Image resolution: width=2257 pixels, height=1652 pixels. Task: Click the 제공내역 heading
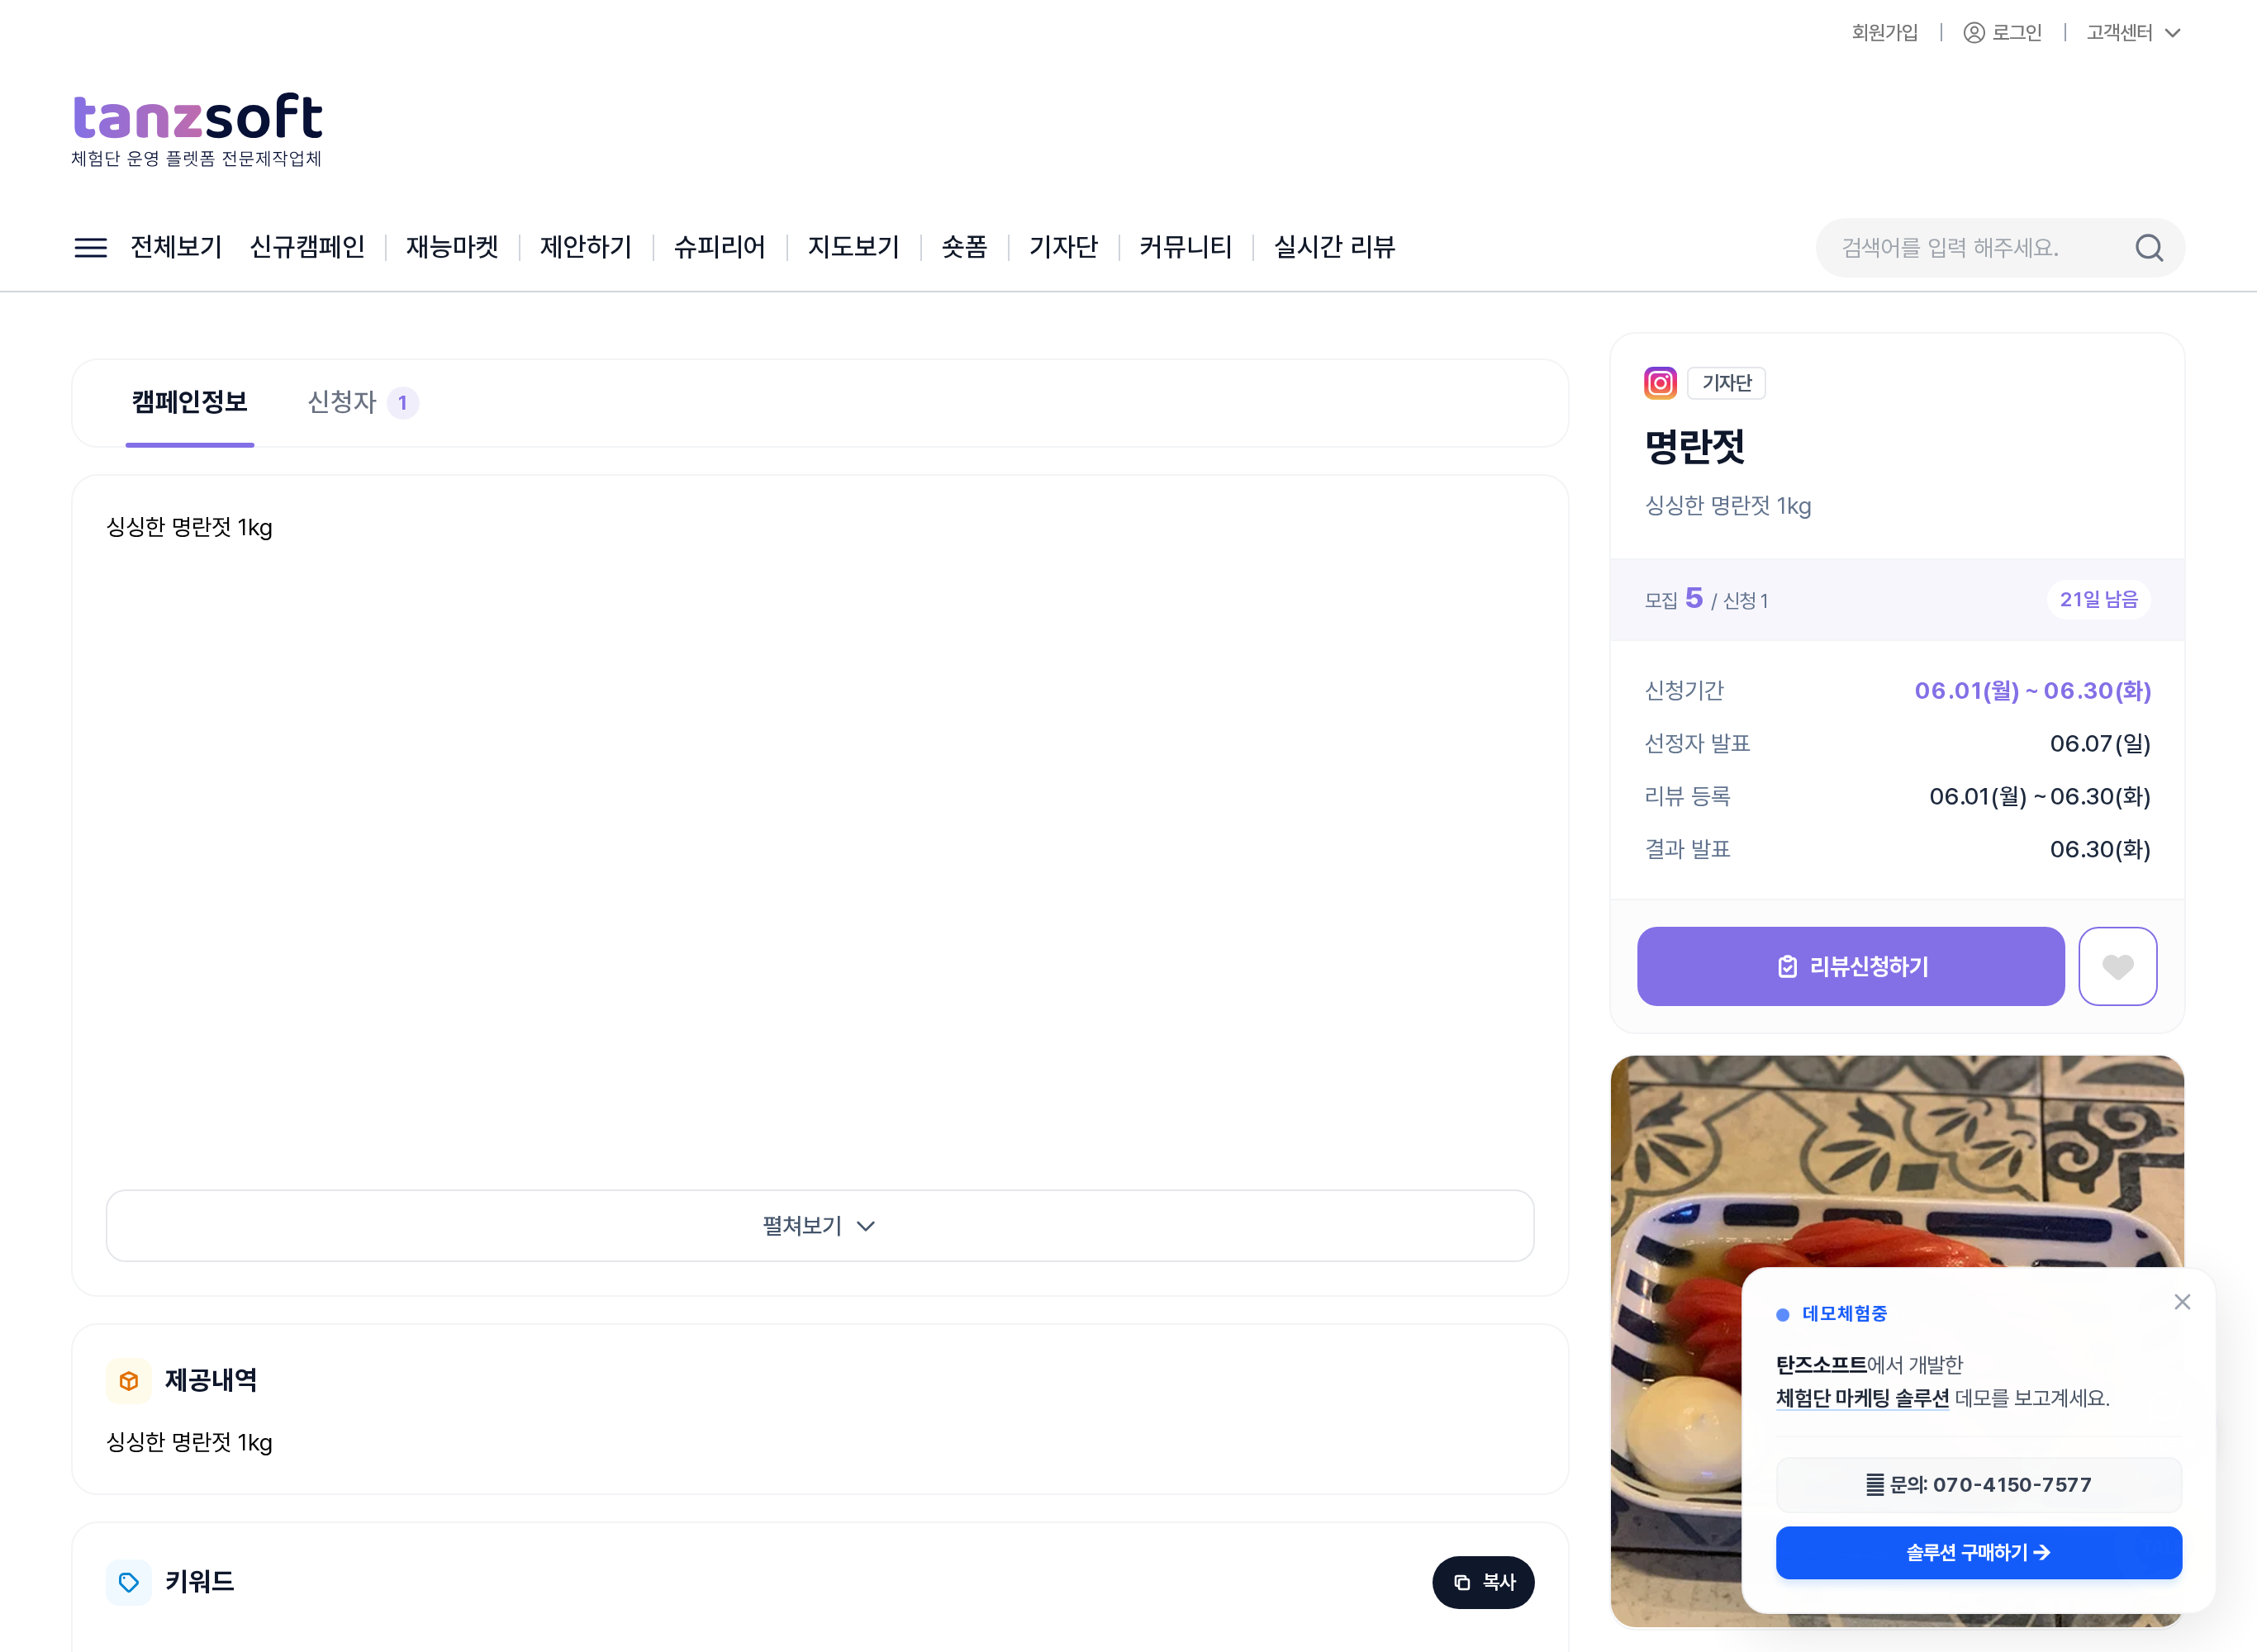point(211,1381)
